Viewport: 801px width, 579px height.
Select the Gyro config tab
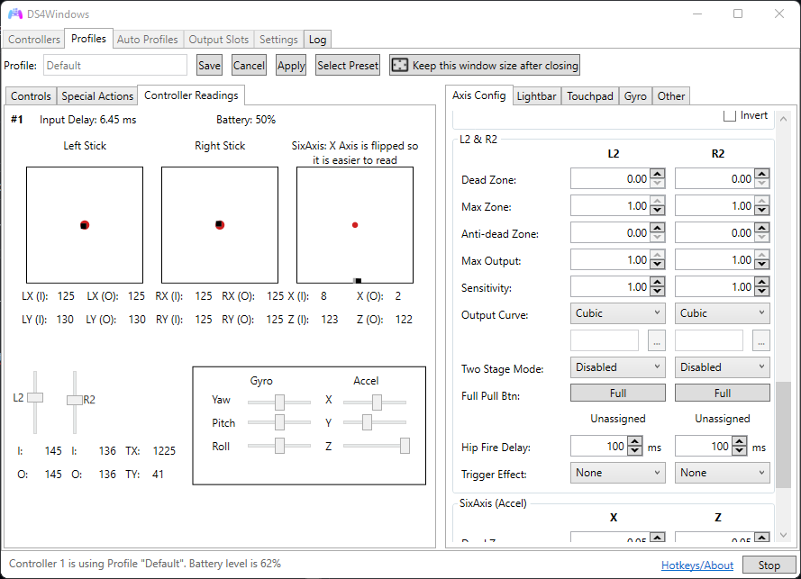635,96
